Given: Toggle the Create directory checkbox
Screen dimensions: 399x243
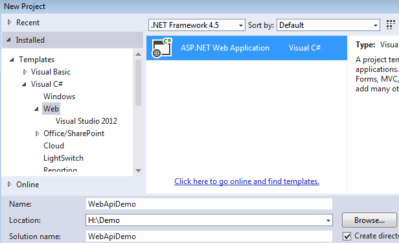Looking at the screenshot, I should pyautogui.click(x=347, y=236).
